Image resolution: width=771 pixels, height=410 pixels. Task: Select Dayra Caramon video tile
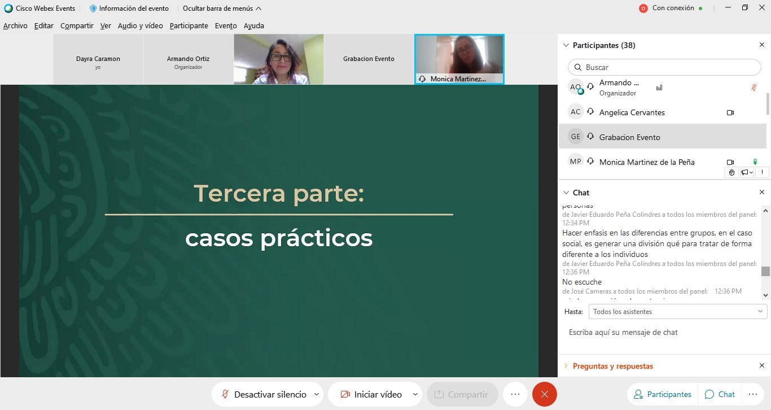(98, 59)
